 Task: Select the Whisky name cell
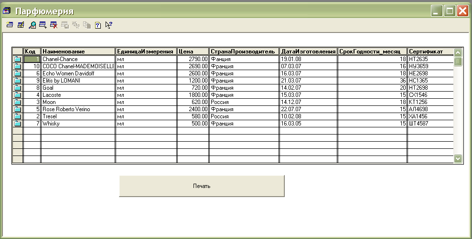[78, 124]
